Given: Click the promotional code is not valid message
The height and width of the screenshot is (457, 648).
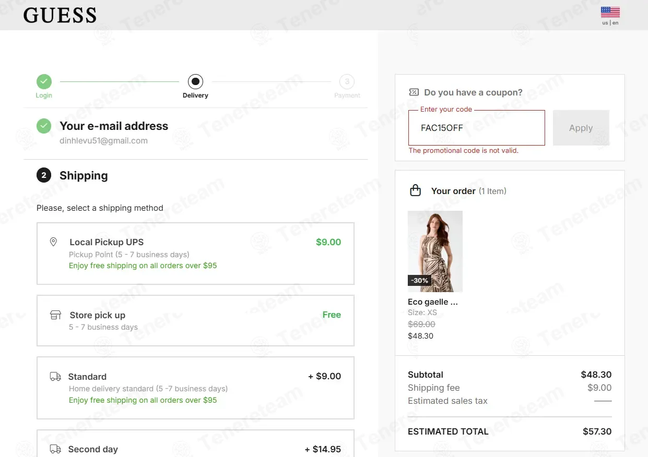Looking at the screenshot, I should pyautogui.click(x=464, y=151).
